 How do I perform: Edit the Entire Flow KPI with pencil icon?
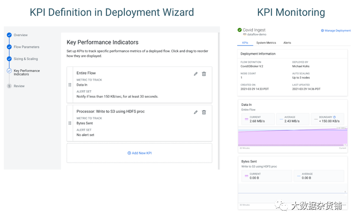[x=196, y=74]
